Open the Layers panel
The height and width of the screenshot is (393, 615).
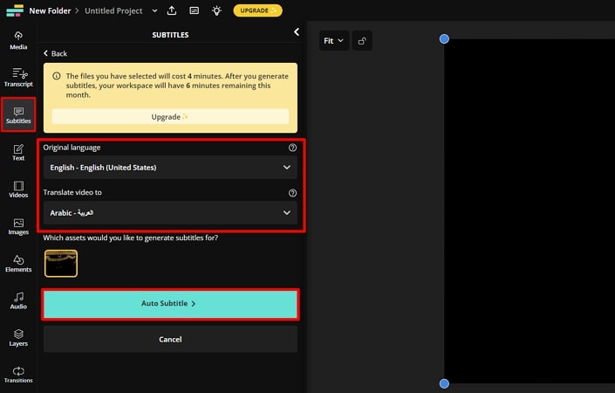coord(18,338)
